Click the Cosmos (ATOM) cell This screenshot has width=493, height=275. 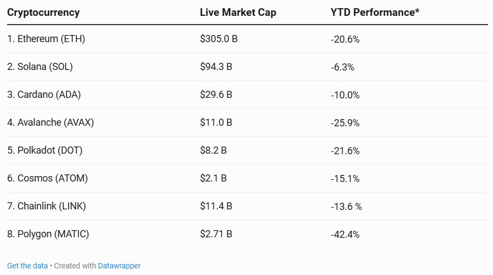[47, 178]
